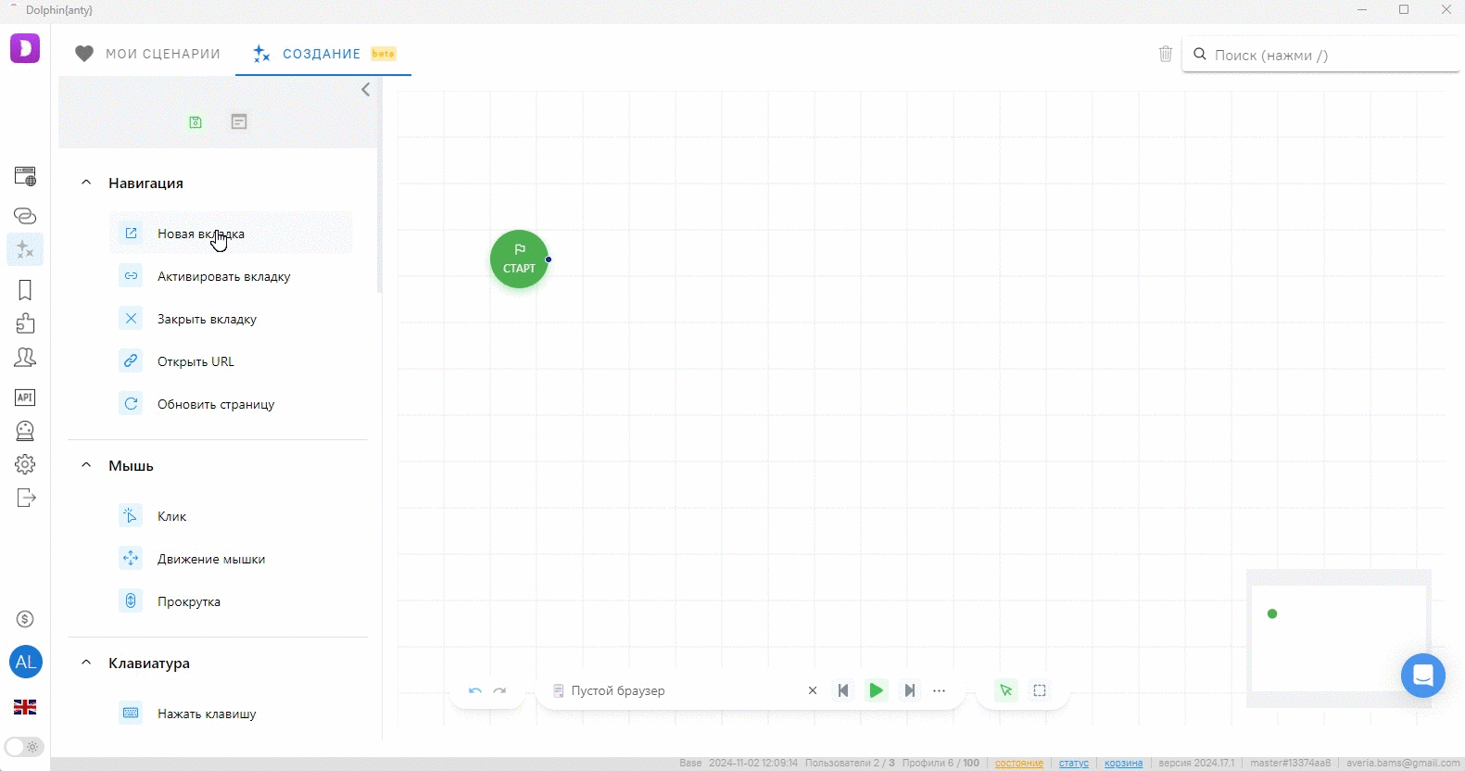Toggle the light/dark theme switch
Image resolution: width=1465 pixels, height=771 pixels.
(24, 747)
